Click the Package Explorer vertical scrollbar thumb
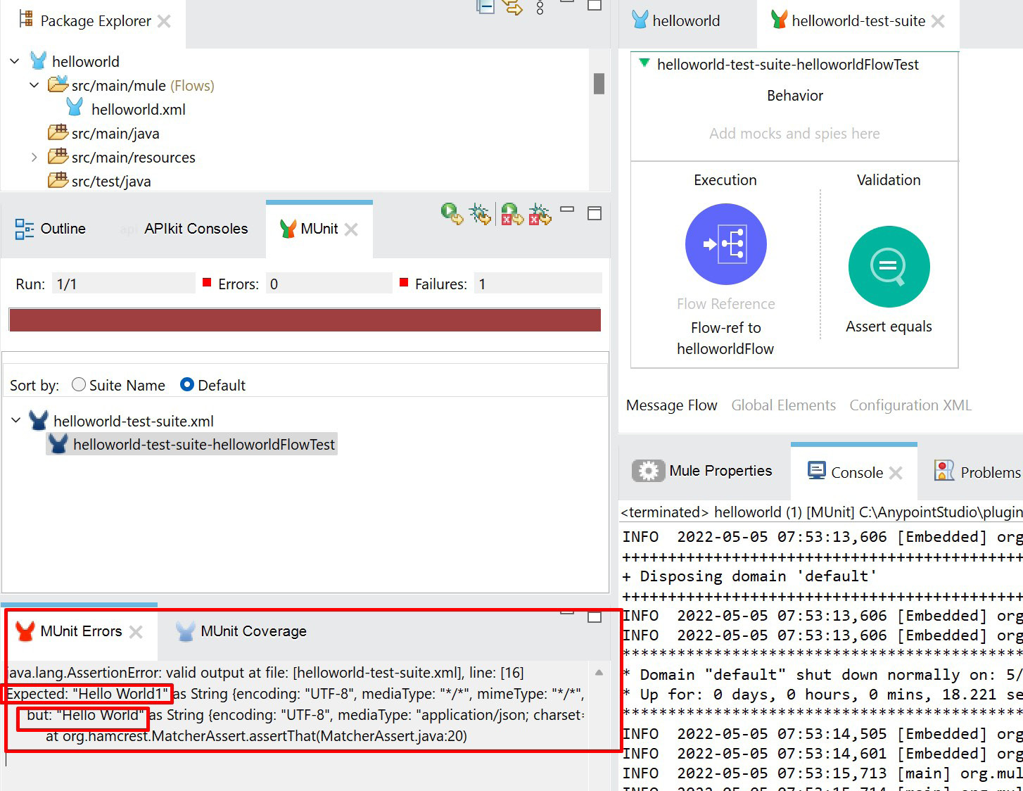Screen dimensions: 1023x791 (599, 84)
